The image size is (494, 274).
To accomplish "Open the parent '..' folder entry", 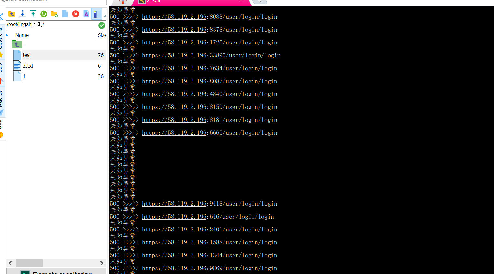I will 19,44.
